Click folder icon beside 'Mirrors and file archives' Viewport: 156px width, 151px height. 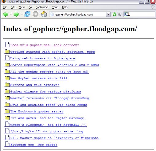coord(7,85)
